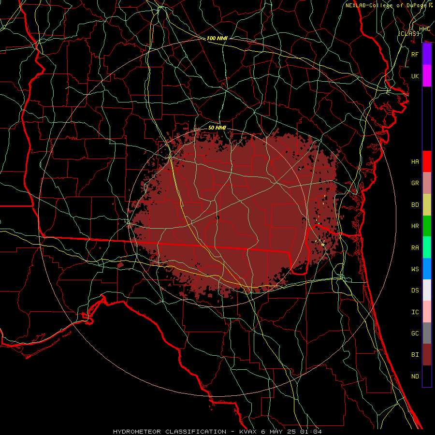Screen dimensions: 435x435
Task: Click the HA red legend color swatch
Action: (x=427, y=161)
